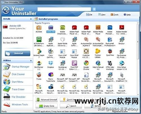Click the button beside the search field
This screenshot has width=141, height=114.
click(x=94, y=9)
